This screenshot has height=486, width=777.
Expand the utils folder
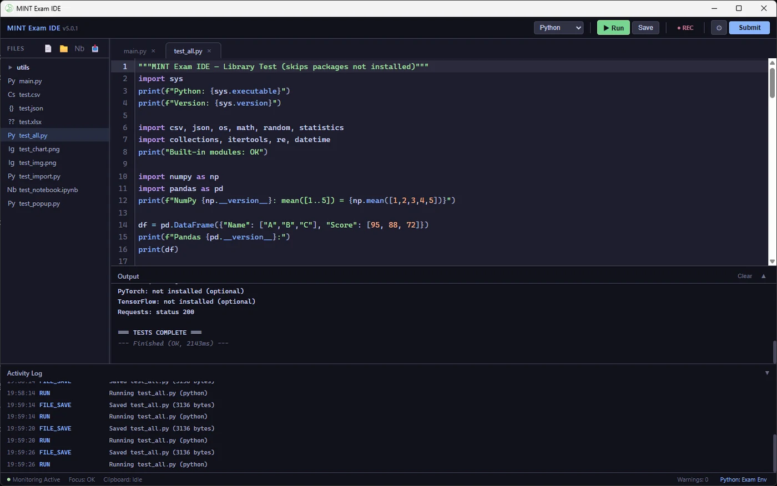(x=10, y=68)
